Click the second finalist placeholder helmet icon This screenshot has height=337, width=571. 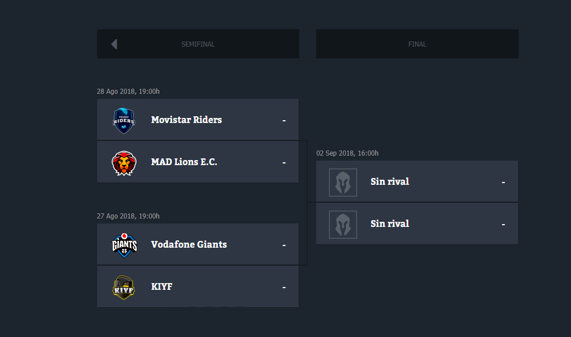[x=342, y=224]
